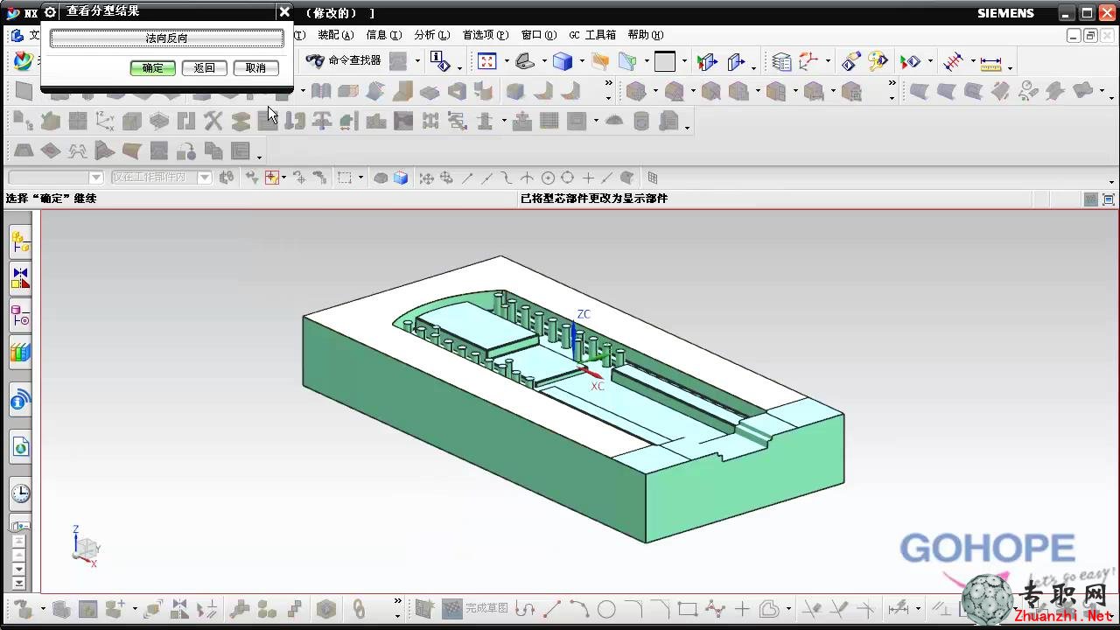Viewport: 1120px width, 630px height.
Task: Click the 取消 (Cancel) button
Action: click(x=255, y=68)
